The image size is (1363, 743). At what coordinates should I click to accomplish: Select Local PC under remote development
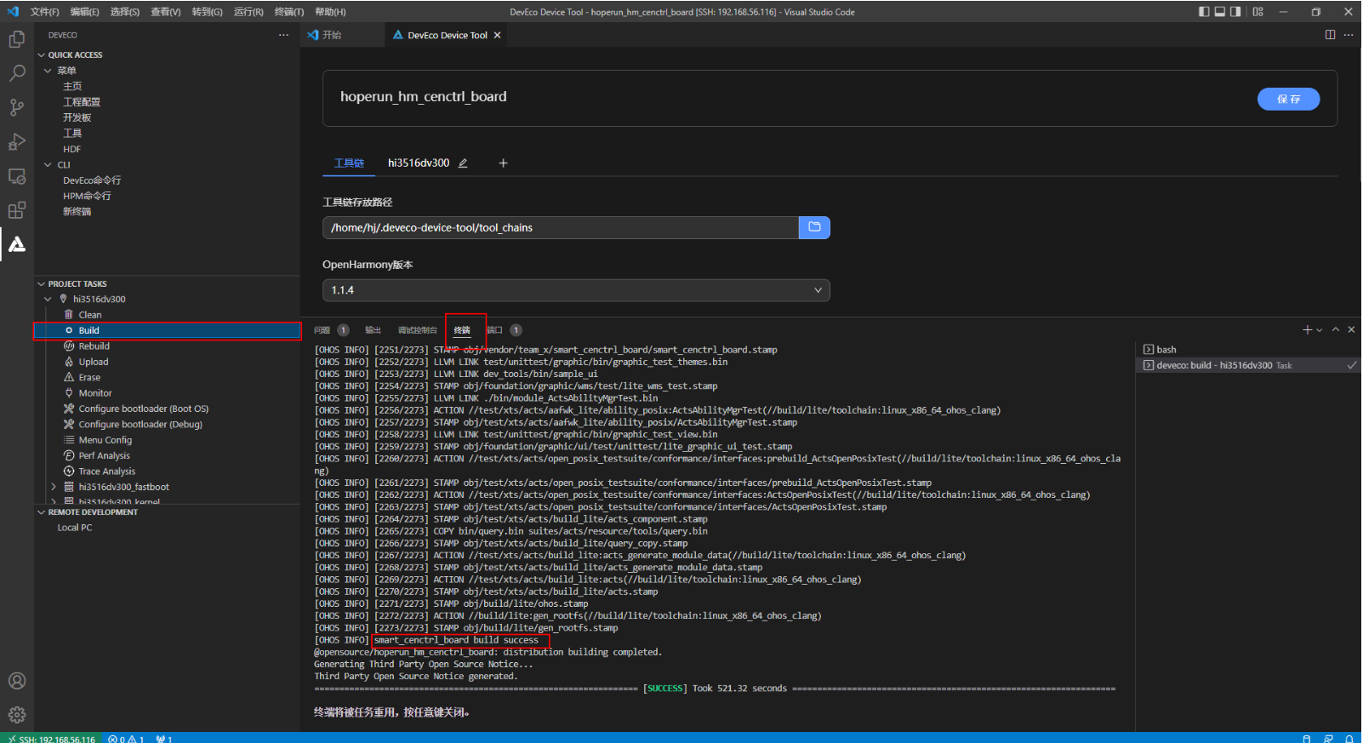[75, 528]
